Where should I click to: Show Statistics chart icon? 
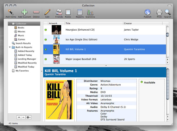tap(91, 12)
